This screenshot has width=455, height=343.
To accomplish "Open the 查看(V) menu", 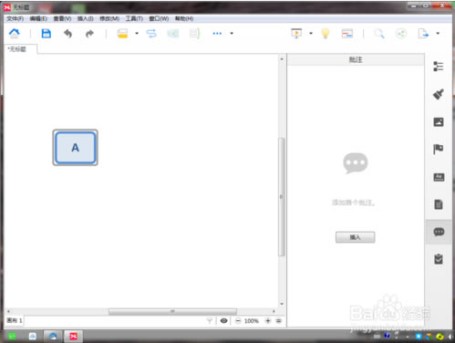I will point(62,19).
